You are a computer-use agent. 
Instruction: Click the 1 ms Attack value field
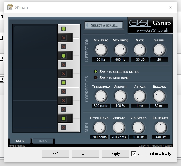tap(140, 106)
